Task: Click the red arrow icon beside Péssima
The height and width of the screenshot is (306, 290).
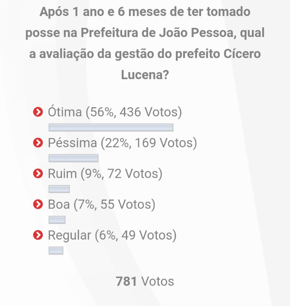Action: [x=38, y=143]
